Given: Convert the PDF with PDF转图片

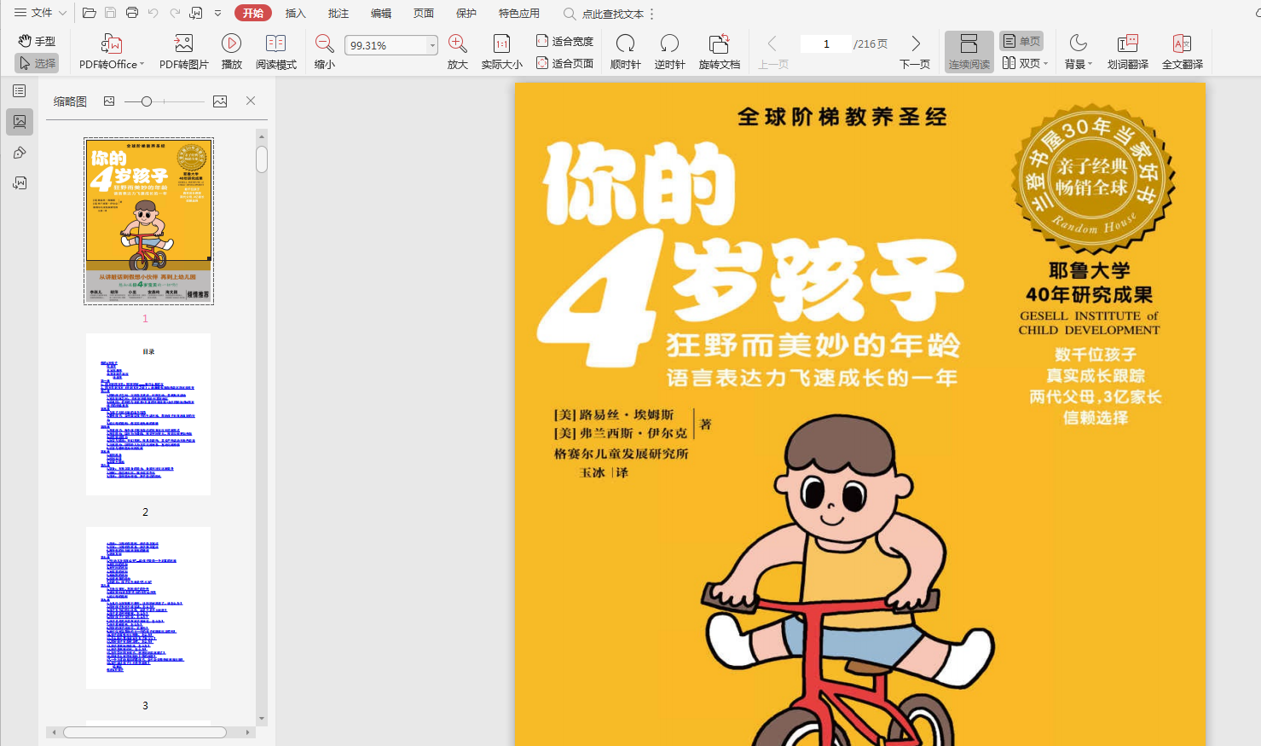Looking at the screenshot, I should (x=183, y=52).
